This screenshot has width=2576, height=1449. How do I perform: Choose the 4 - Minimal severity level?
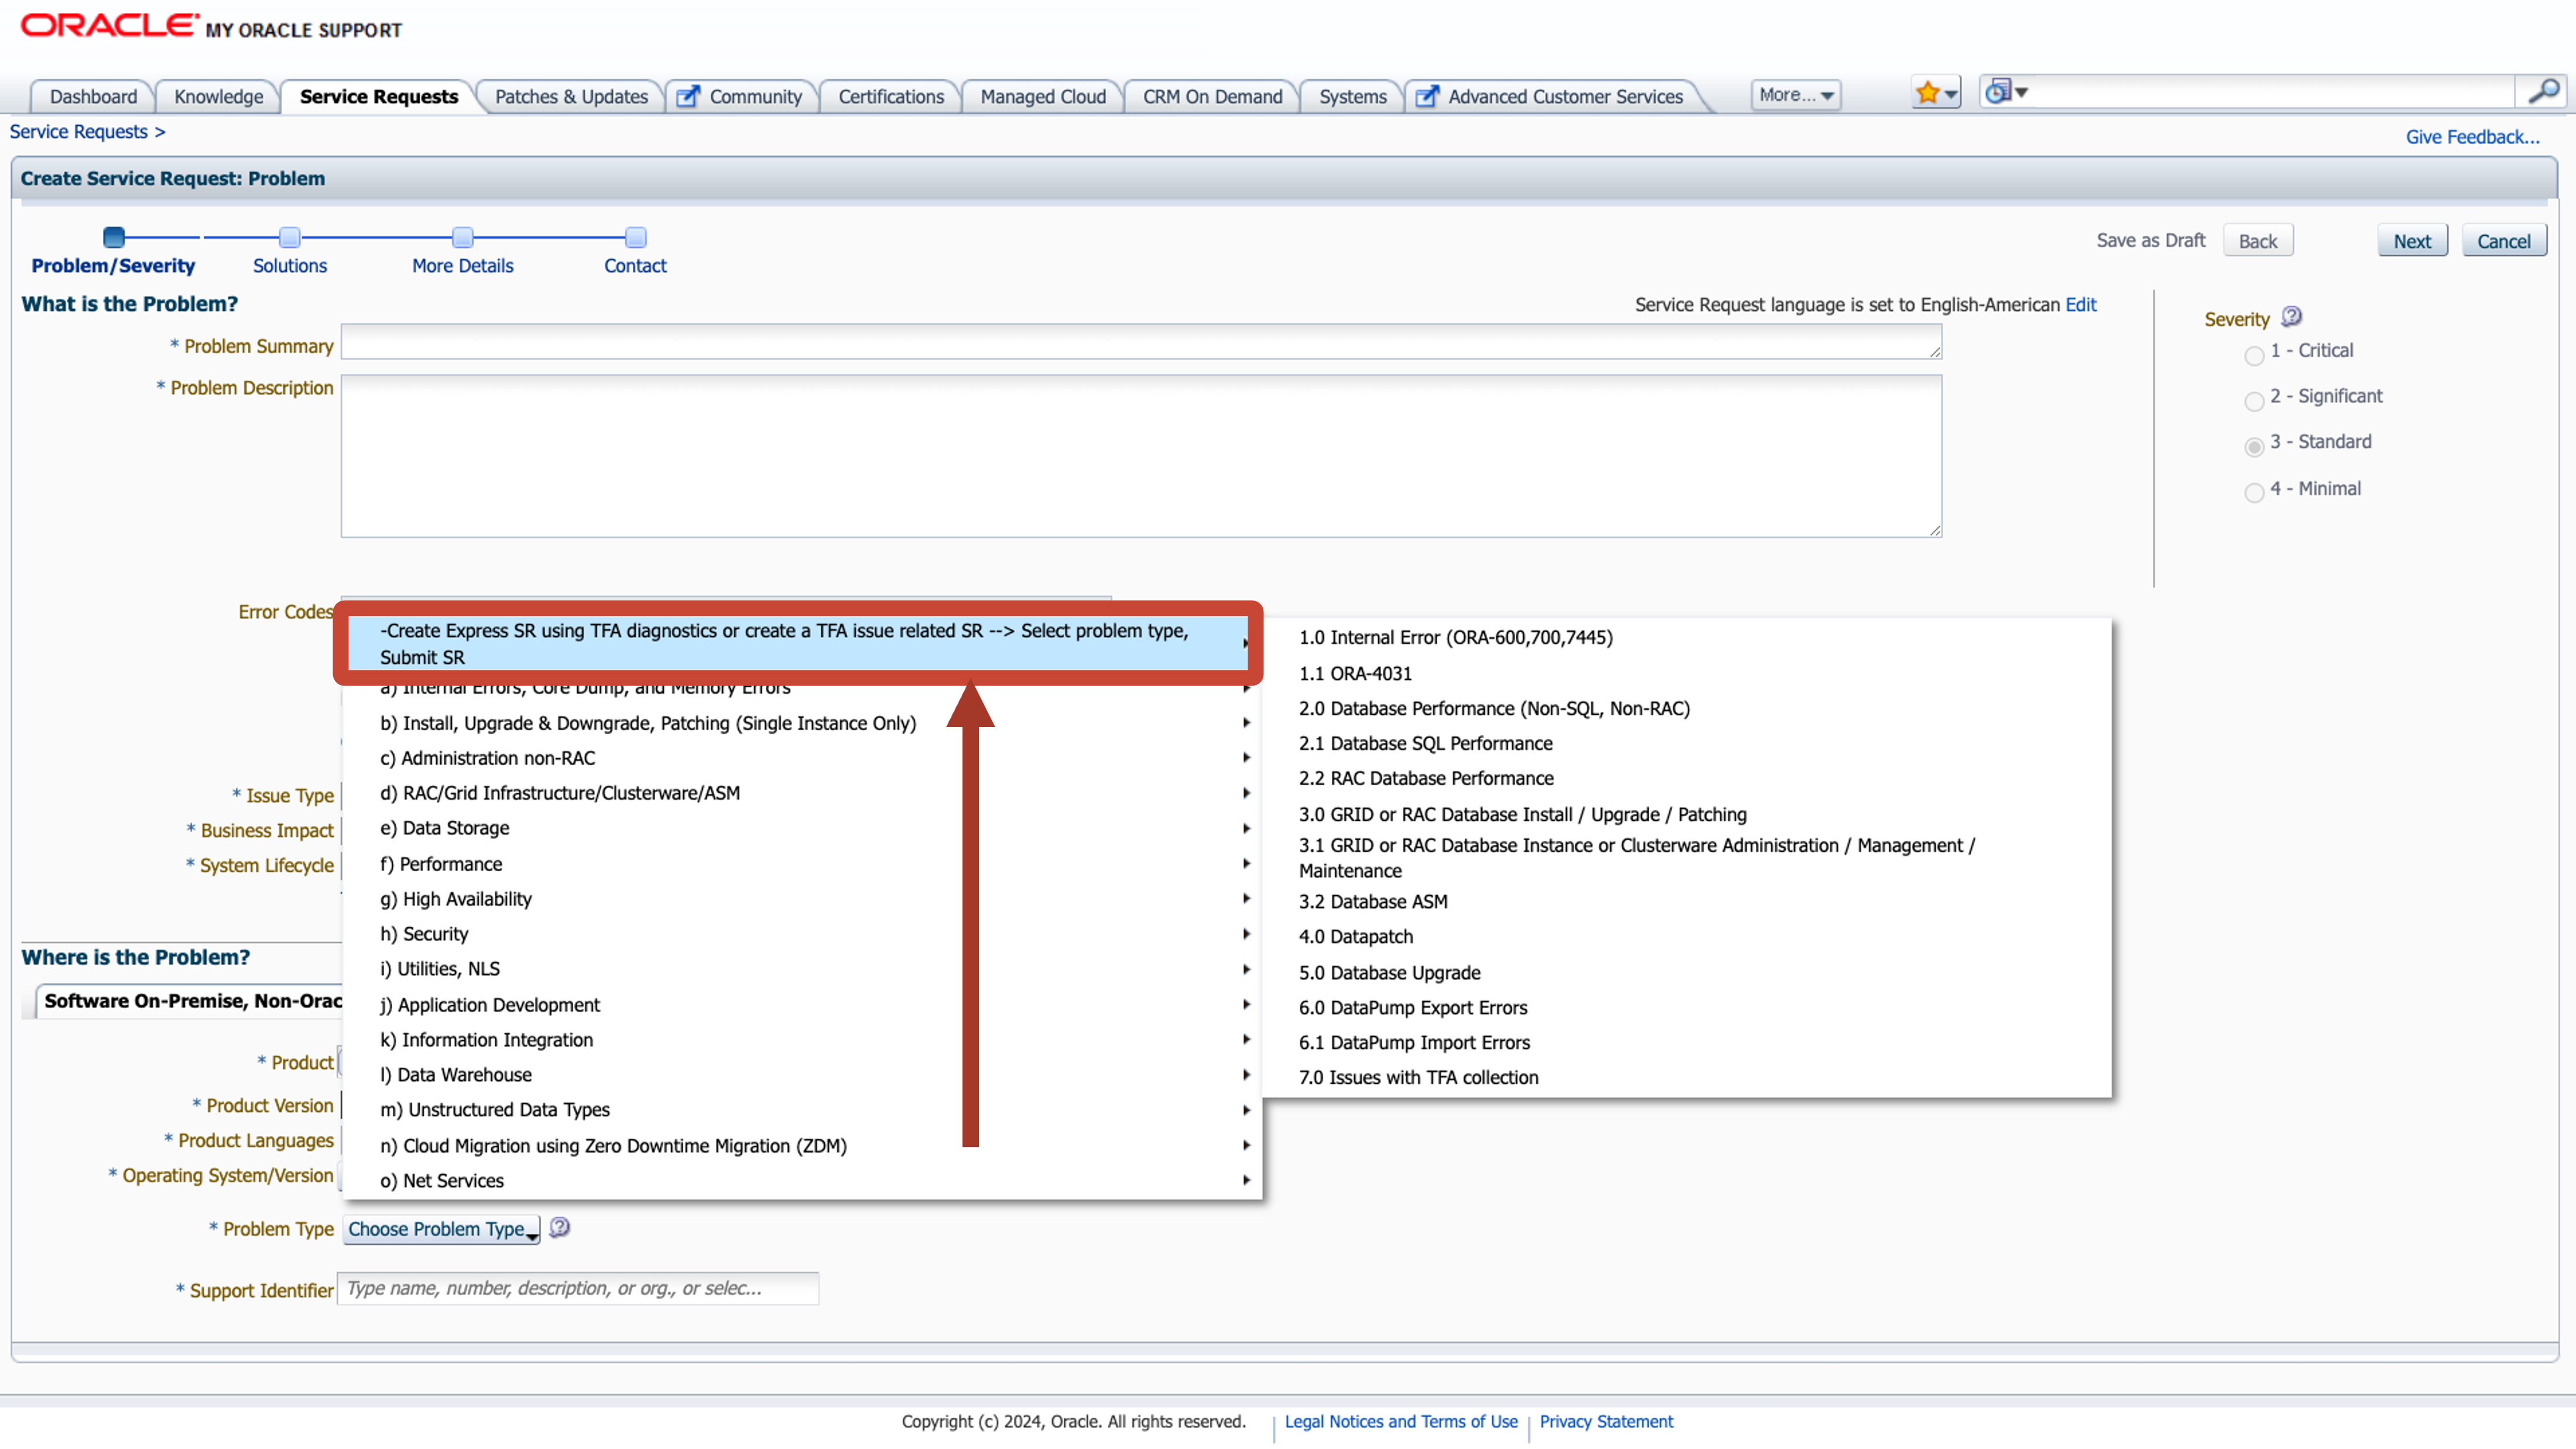pos(2255,492)
